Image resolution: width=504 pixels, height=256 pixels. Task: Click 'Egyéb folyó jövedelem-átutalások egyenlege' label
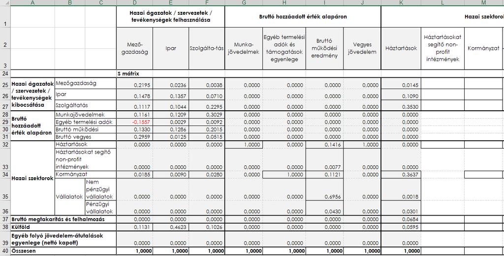[x=63, y=239]
